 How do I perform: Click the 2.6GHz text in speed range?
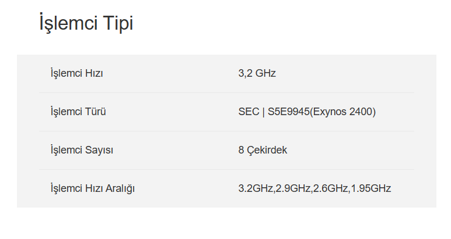pyautogui.click(x=330, y=188)
